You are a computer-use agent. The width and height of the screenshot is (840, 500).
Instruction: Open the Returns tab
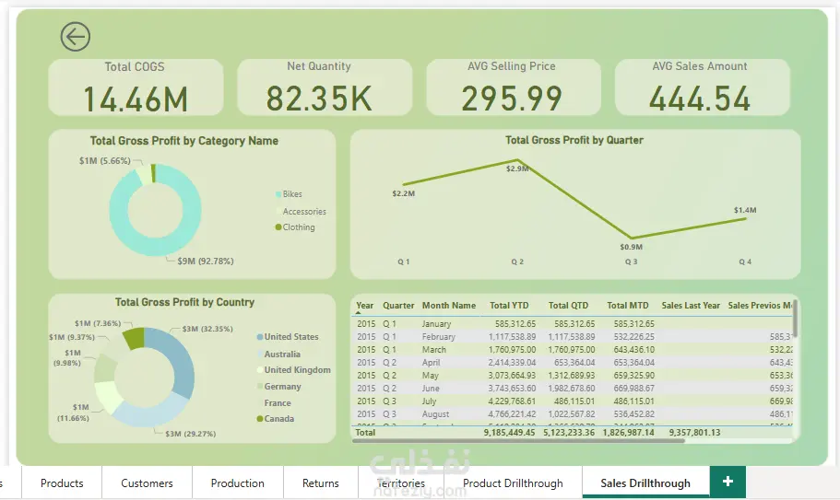click(x=320, y=483)
